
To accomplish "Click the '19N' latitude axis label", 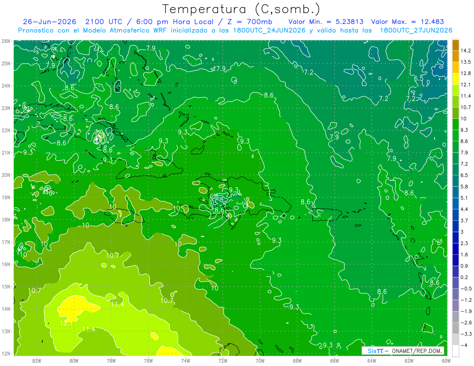I will pyautogui.click(x=6, y=197).
